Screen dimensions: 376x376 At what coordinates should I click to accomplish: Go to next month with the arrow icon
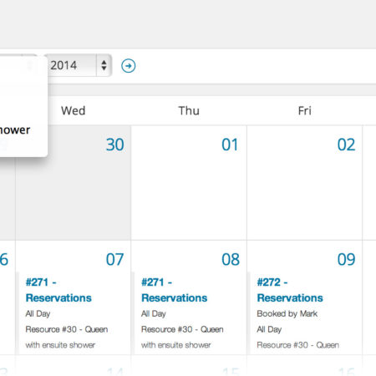(129, 66)
